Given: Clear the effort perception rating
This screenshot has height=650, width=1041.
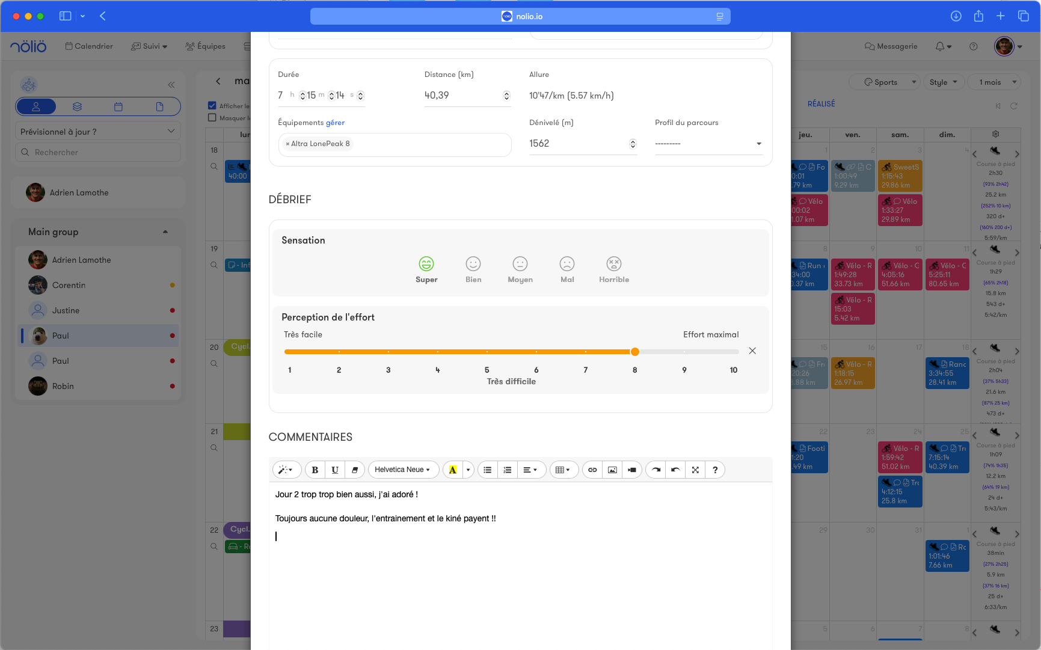Looking at the screenshot, I should (752, 351).
